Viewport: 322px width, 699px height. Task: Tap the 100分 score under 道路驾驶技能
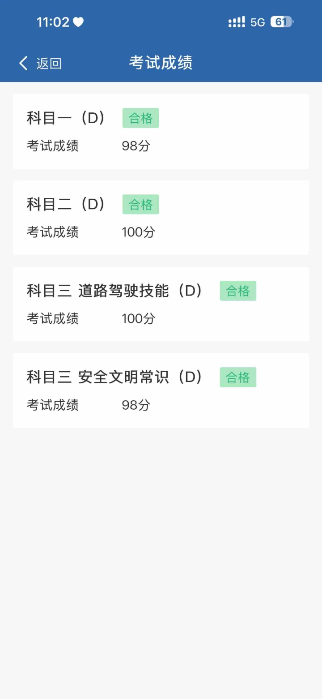pos(139,319)
